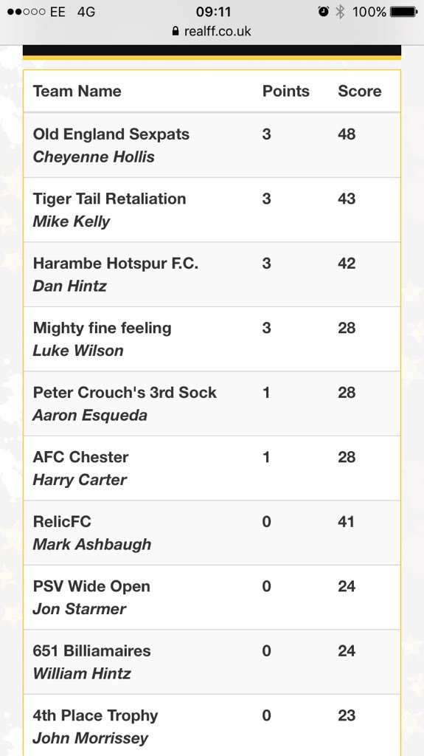Screen dimensions: 424x756
Task: Select Harambe Hotspur F.C. row
Action: click(212, 275)
